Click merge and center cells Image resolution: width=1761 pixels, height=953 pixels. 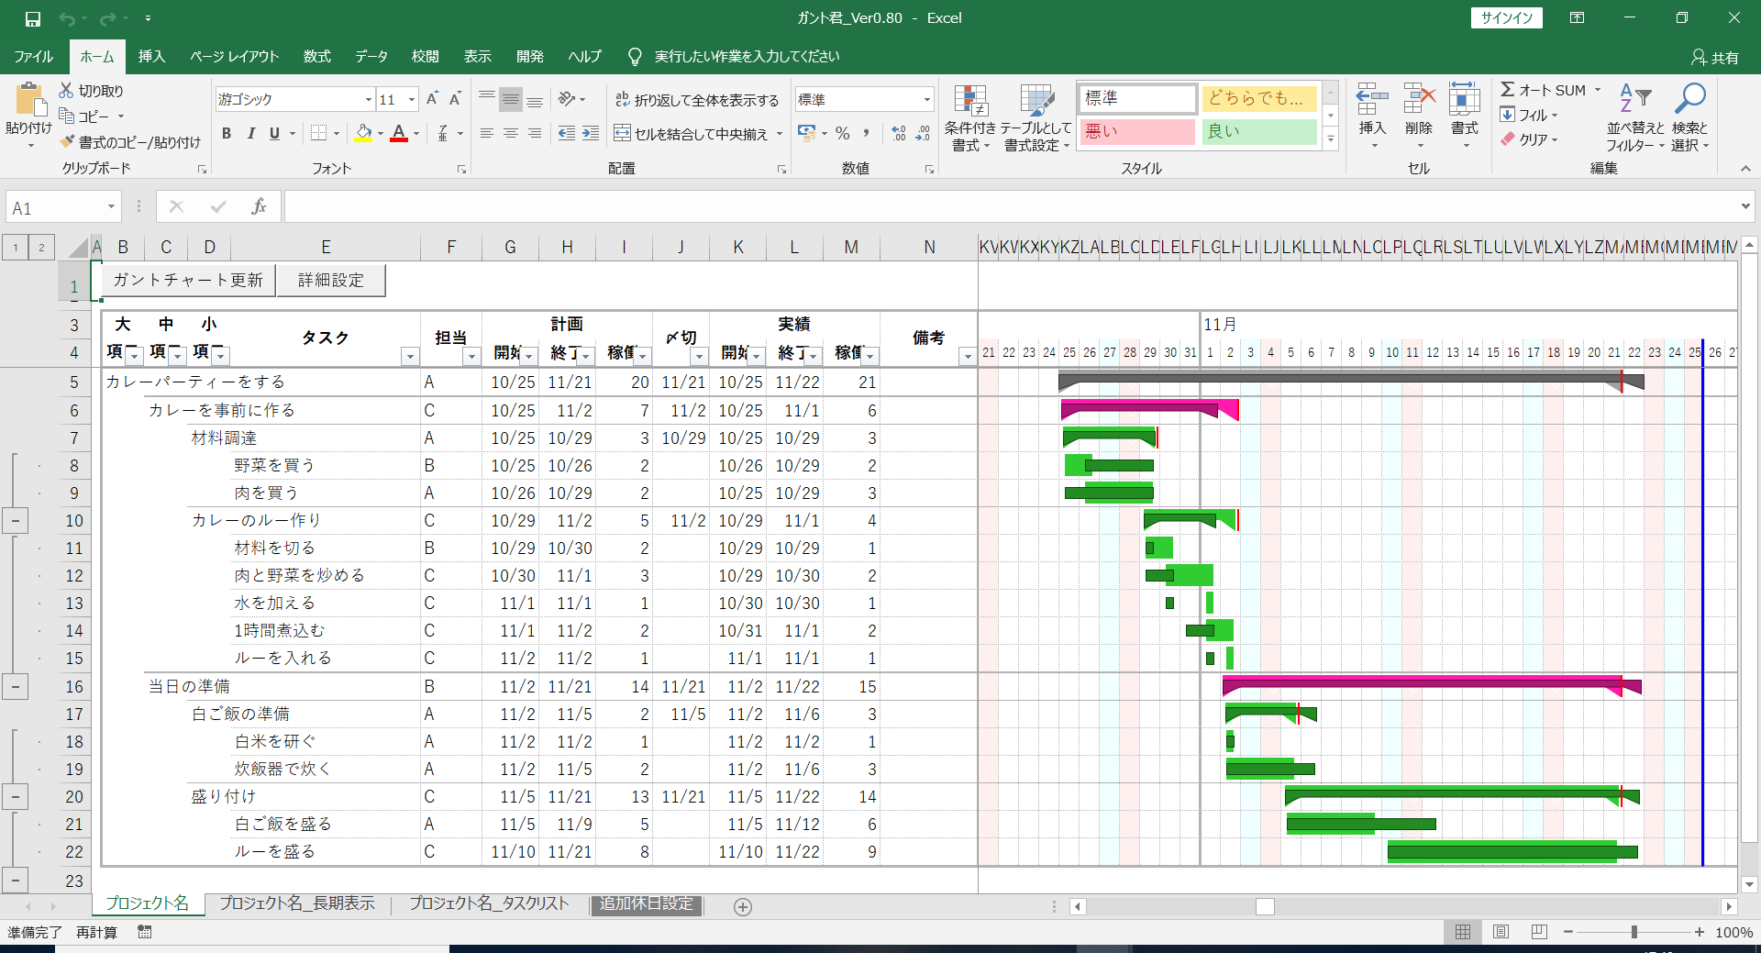[692, 134]
